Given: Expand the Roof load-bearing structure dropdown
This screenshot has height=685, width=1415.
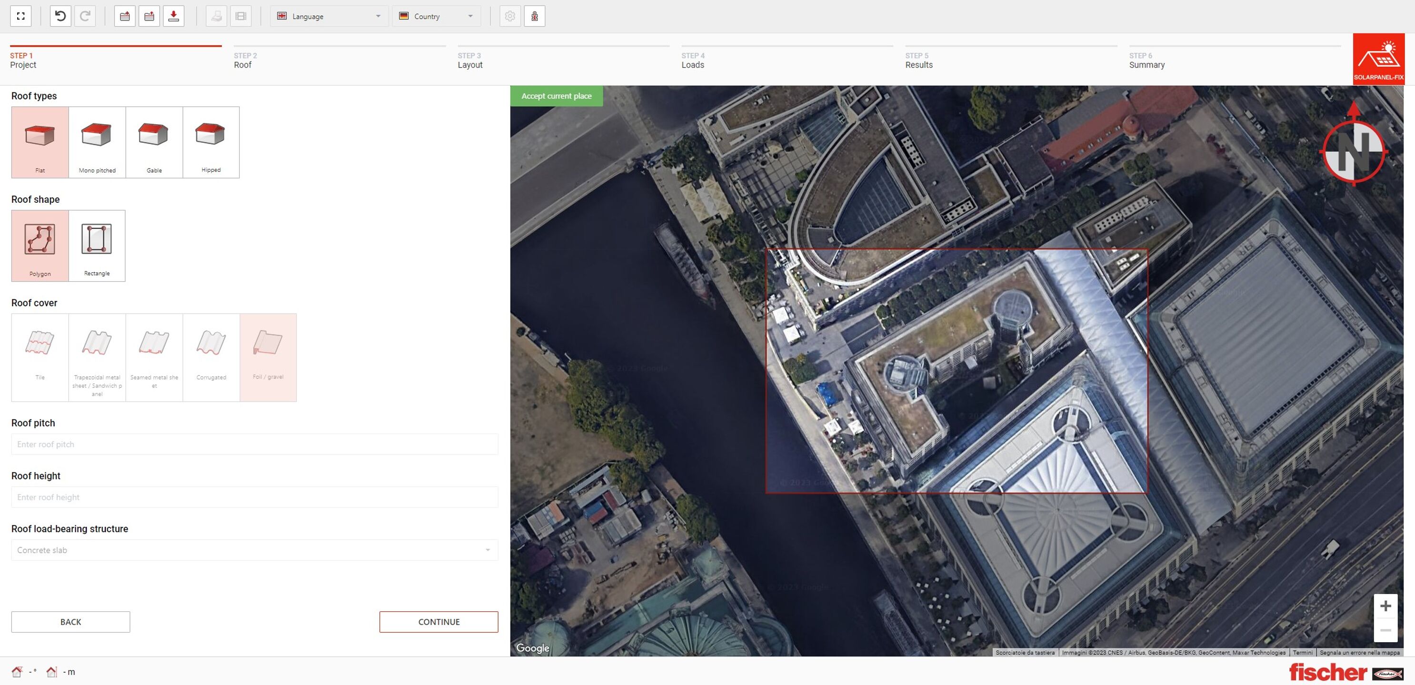Looking at the screenshot, I should click(254, 550).
